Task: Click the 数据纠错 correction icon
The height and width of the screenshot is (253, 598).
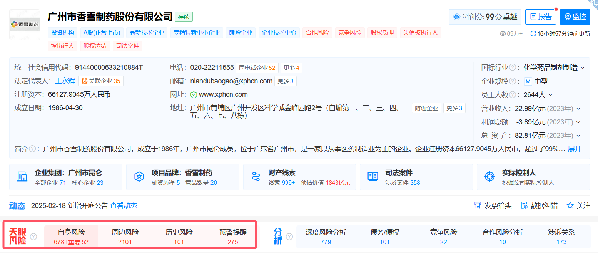Action: tap(524, 206)
